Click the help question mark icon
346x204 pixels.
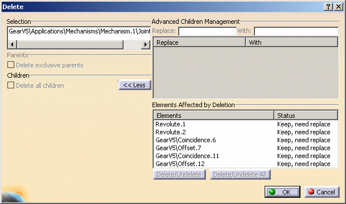tap(328, 7)
